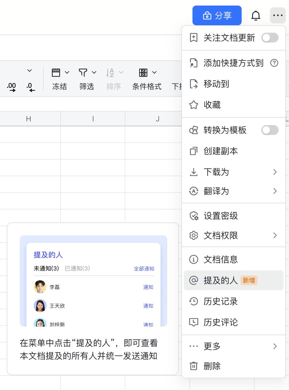Turn on the 转换为模板 toggle
This screenshot has height=390, width=289.
270,130
